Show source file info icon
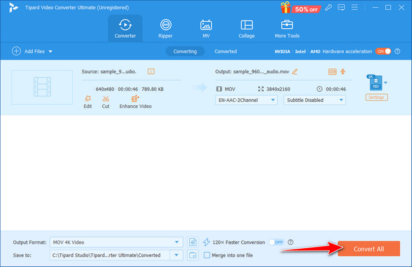Image resolution: width=412 pixels, height=267 pixels. (151, 71)
